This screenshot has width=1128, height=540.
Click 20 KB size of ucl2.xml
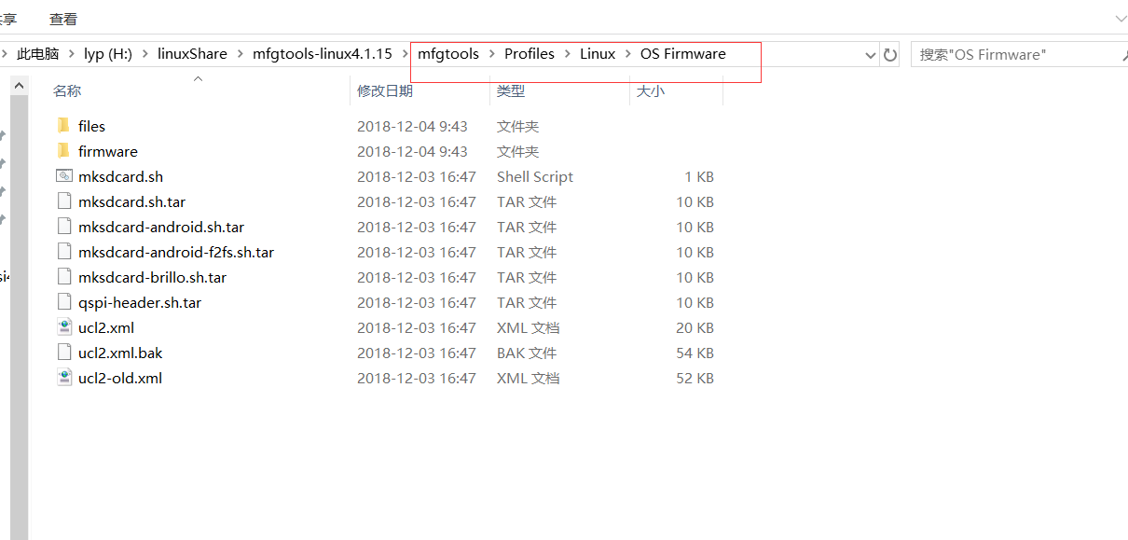[x=695, y=327]
